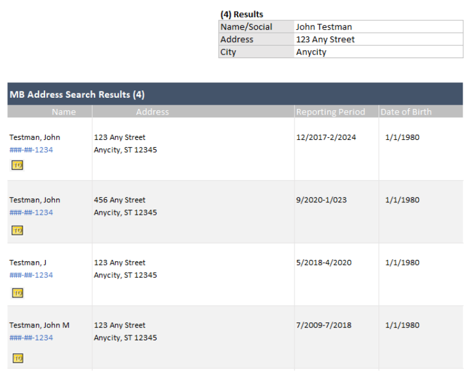
Task: Click the MB Address Search Results title bar
Action: point(235,94)
